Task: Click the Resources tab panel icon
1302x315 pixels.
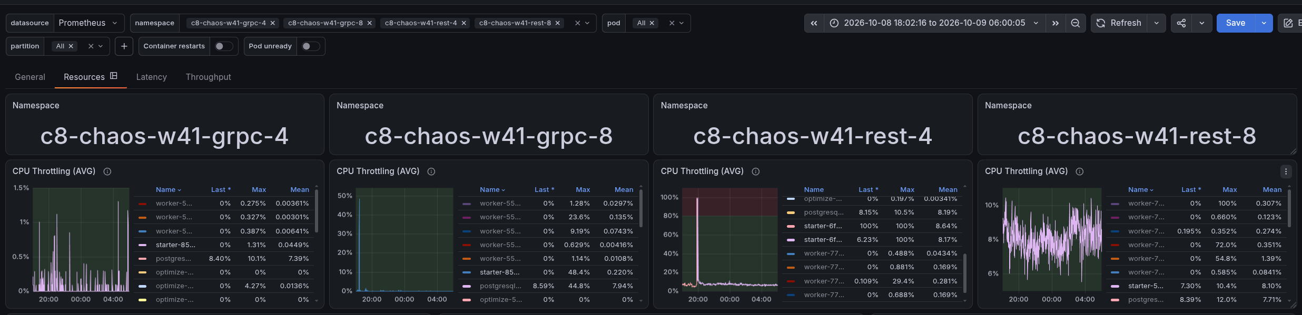Action: pos(113,76)
